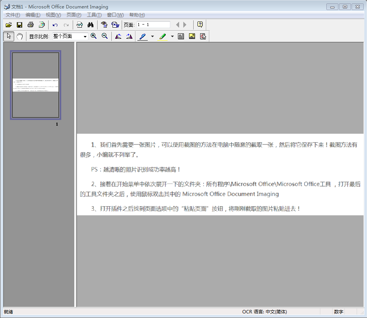Open the 帮助(H) menu

pyautogui.click(x=137, y=15)
